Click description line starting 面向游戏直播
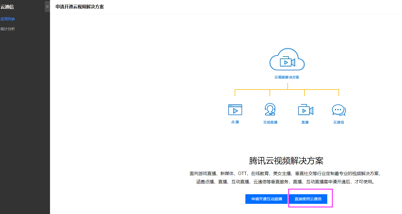402x214 pixels. 285,174
